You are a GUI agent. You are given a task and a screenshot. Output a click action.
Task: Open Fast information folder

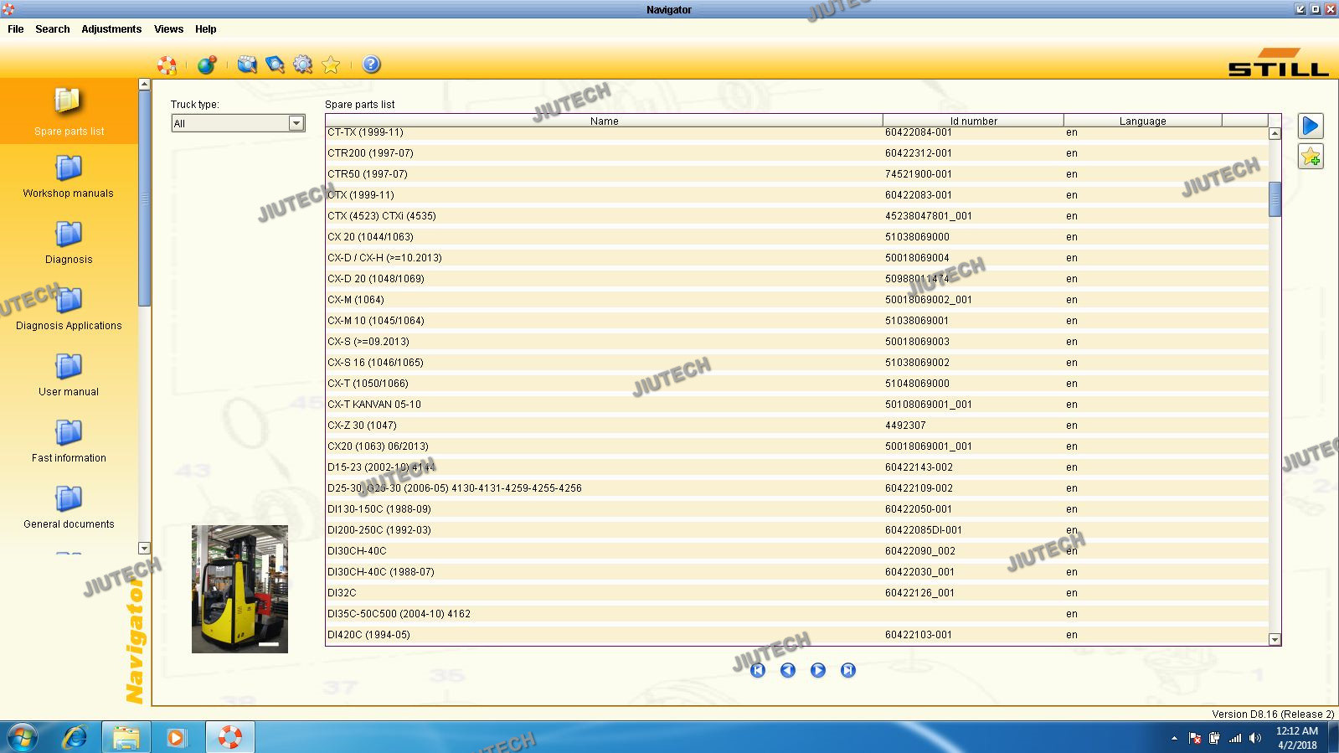[69, 441]
